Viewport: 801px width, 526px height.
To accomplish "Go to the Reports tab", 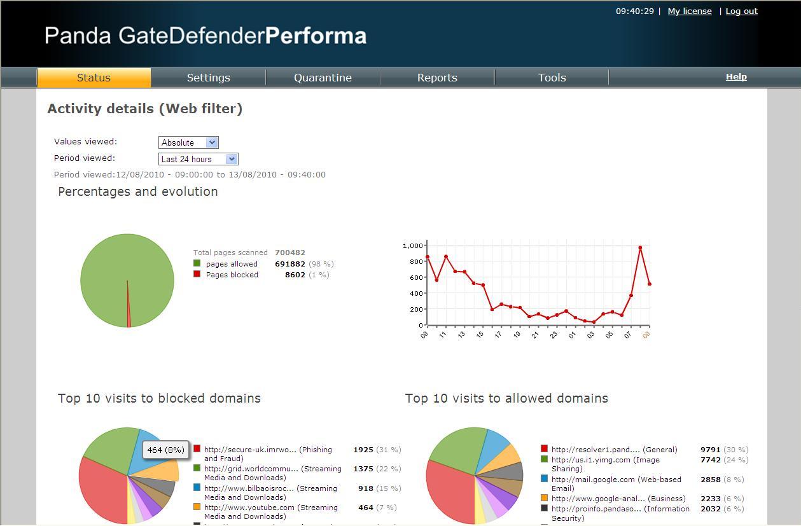I will [x=437, y=78].
